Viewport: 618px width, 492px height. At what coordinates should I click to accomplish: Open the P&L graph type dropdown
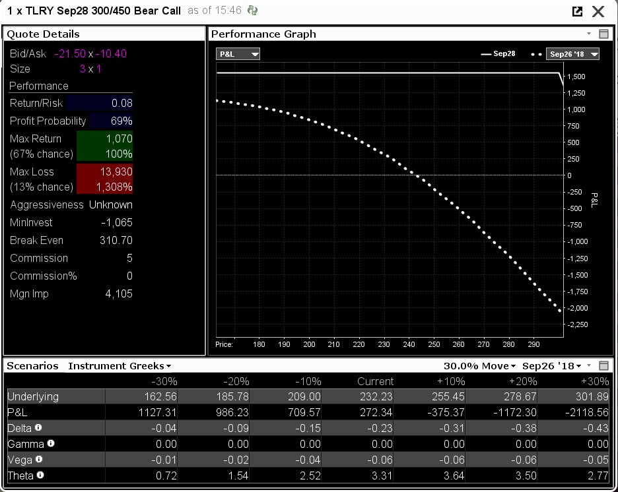238,54
